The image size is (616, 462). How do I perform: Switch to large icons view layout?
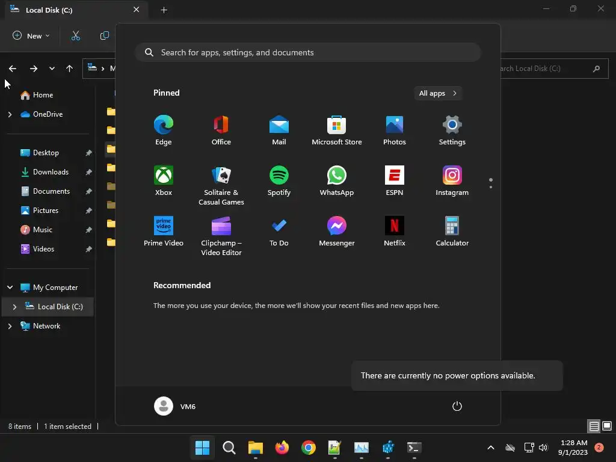click(607, 426)
